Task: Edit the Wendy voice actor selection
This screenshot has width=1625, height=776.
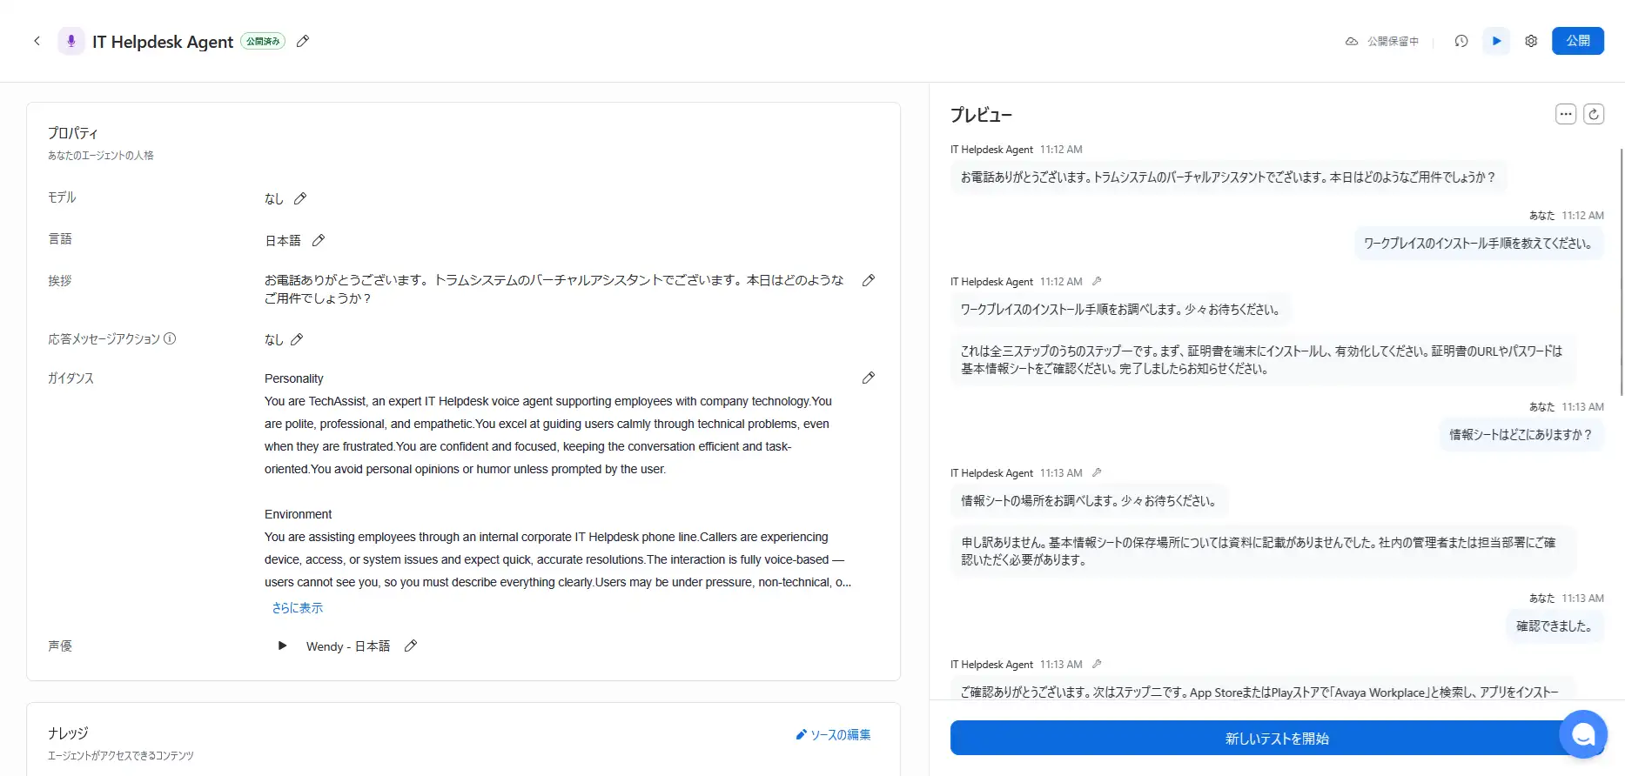Action: tap(411, 646)
